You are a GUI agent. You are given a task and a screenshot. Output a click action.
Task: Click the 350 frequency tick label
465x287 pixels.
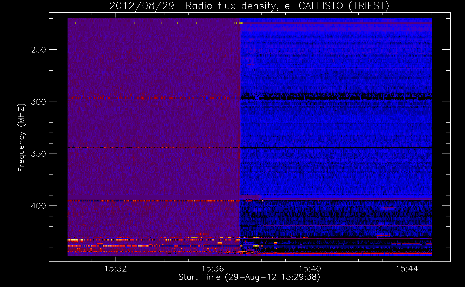tap(39, 154)
